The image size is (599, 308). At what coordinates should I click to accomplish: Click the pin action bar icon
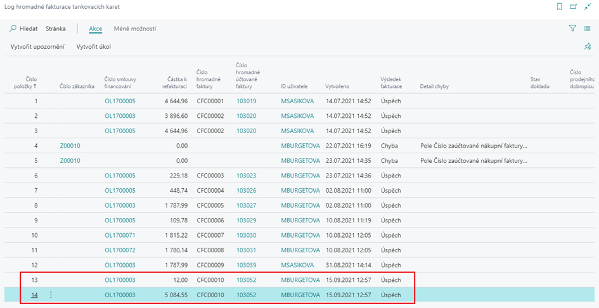click(588, 47)
